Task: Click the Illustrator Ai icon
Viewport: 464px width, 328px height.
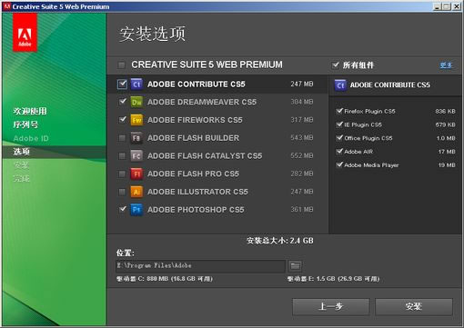Action: pyautogui.click(x=136, y=192)
